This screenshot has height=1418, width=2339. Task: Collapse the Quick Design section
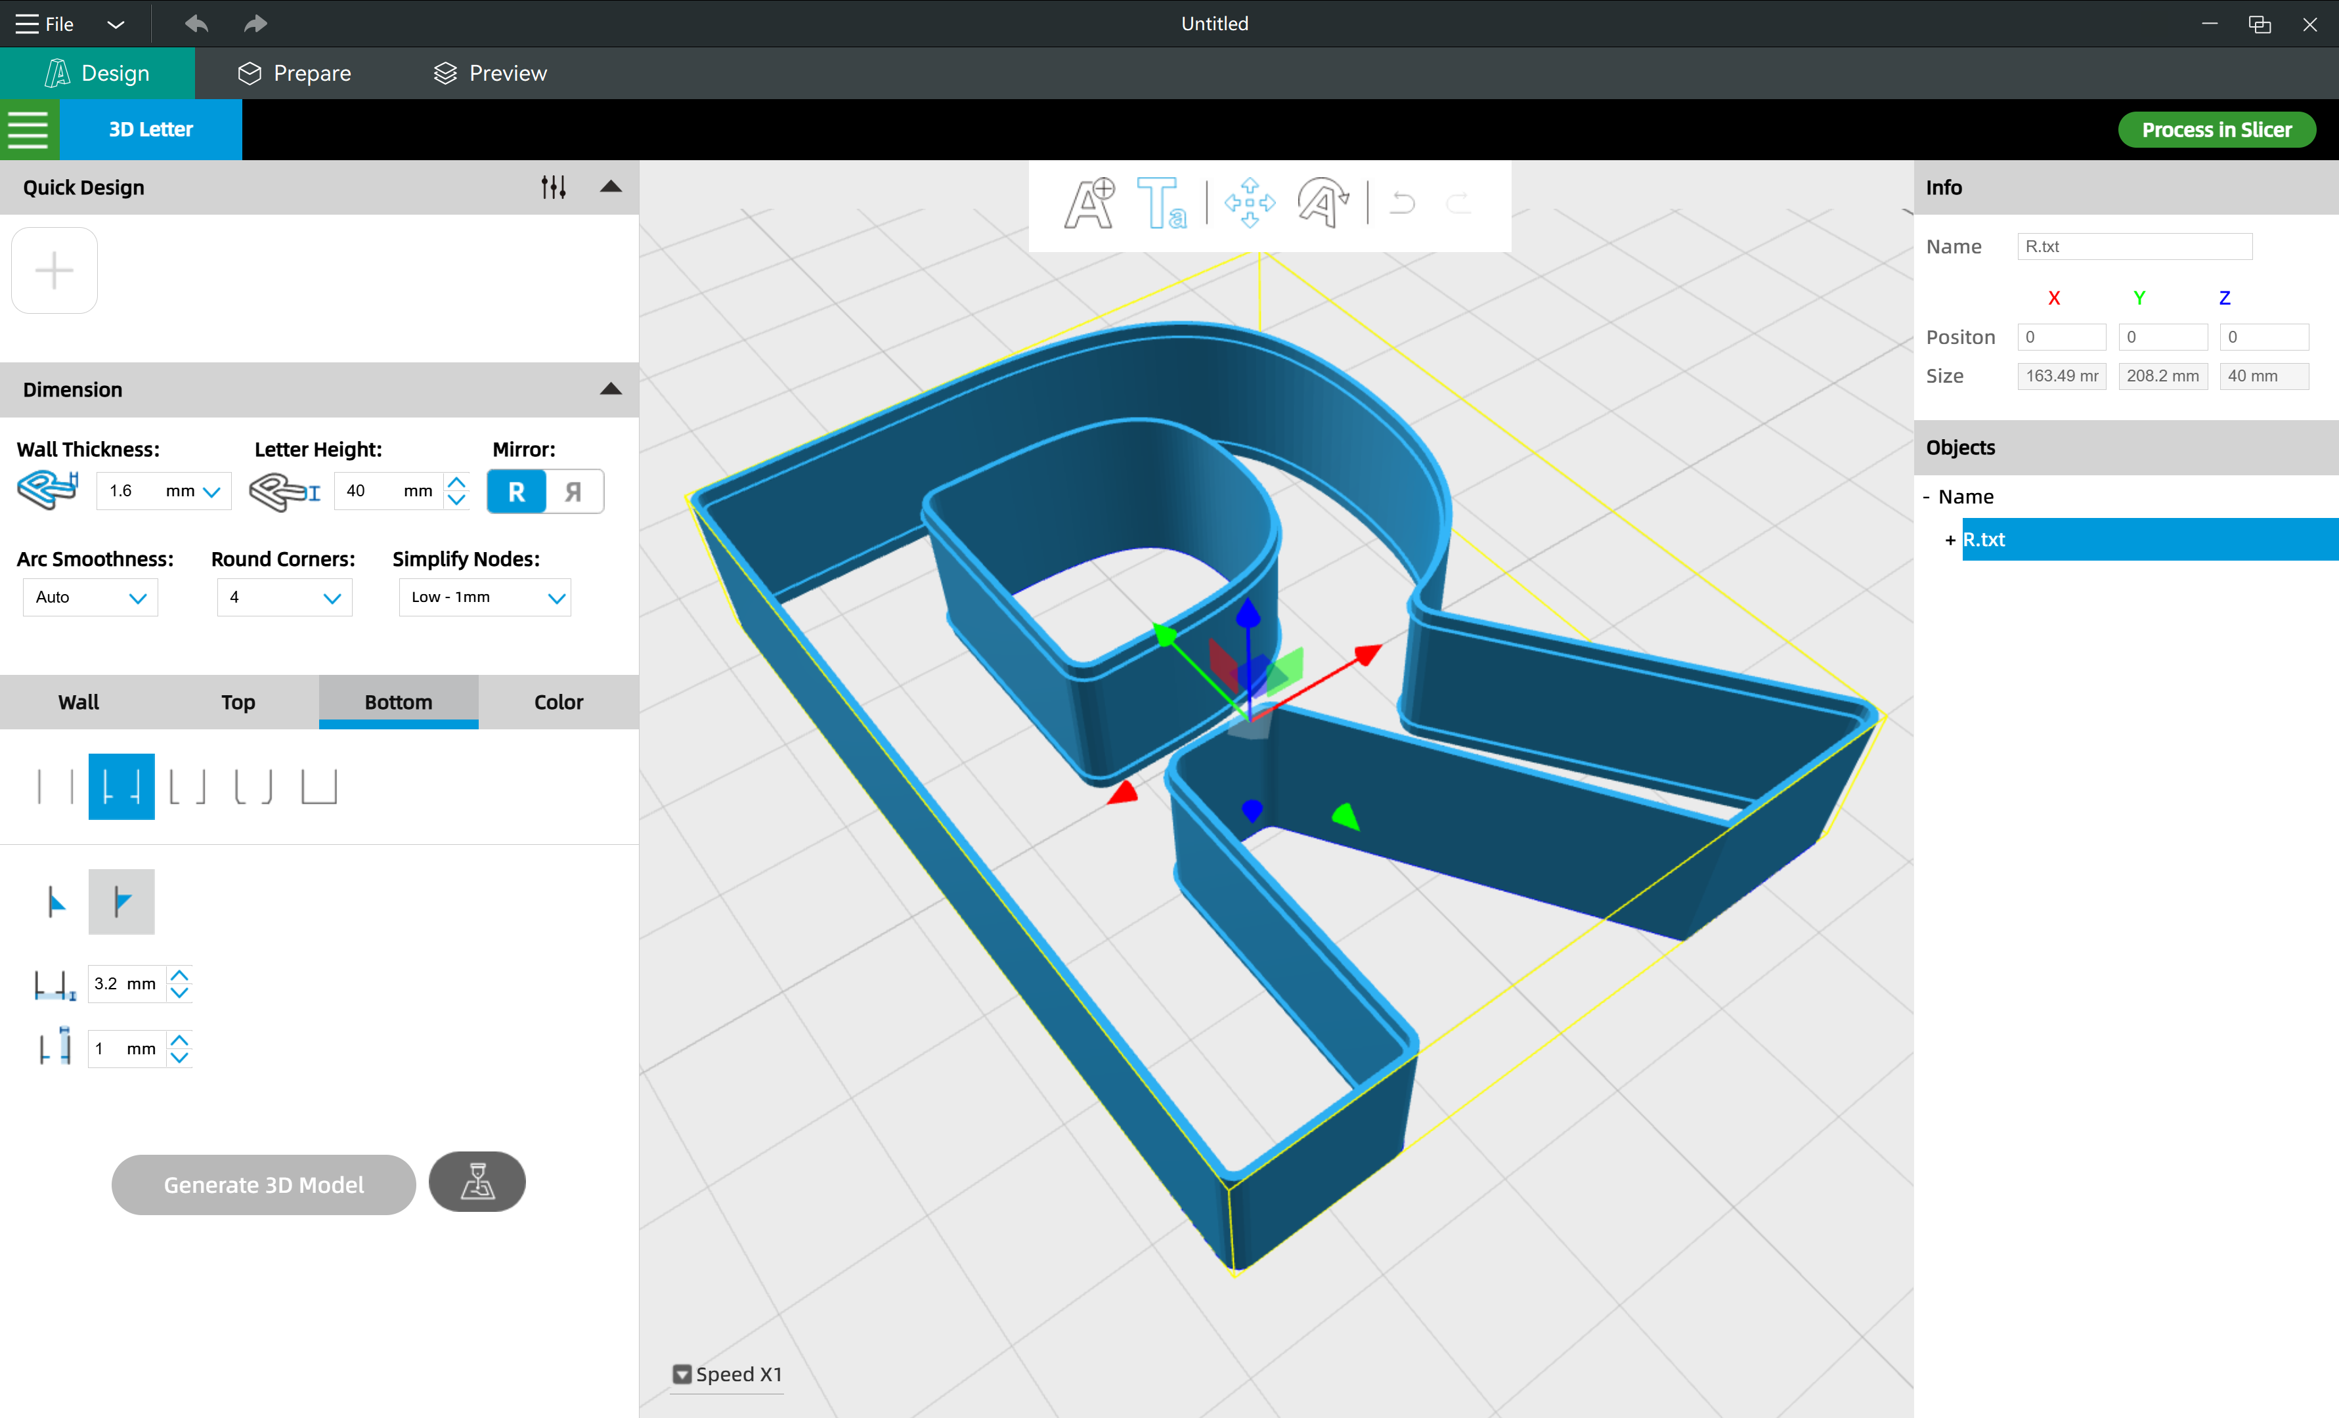pos(611,187)
